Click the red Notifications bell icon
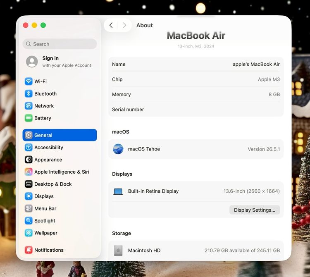The width and height of the screenshot is (310, 277). (29, 250)
